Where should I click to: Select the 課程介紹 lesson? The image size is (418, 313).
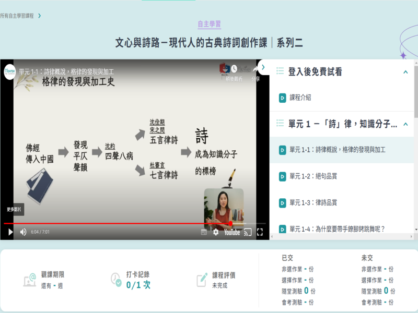click(x=300, y=98)
